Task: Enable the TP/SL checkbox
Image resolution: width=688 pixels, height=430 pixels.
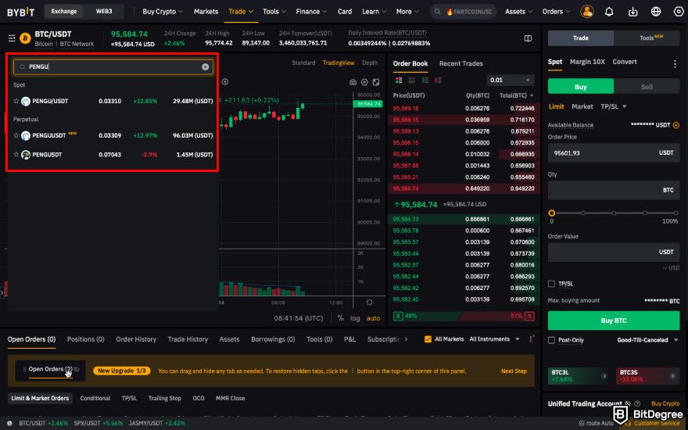Action: click(551, 284)
